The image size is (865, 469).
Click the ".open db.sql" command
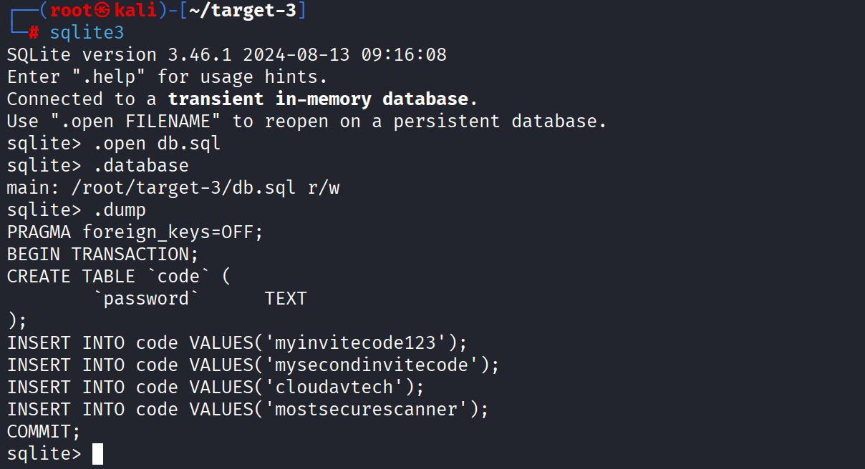pyautogui.click(x=156, y=144)
